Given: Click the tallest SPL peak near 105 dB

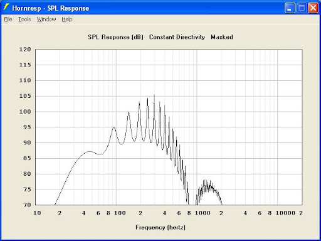Looking at the screenshot, I should (x=154, y=96).
